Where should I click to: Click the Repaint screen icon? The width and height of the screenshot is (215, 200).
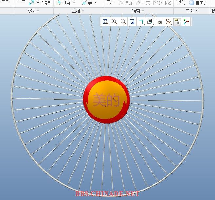click(x=132, y=22)
